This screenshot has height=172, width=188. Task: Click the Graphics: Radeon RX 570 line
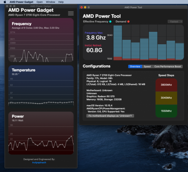tap(101, 96)
